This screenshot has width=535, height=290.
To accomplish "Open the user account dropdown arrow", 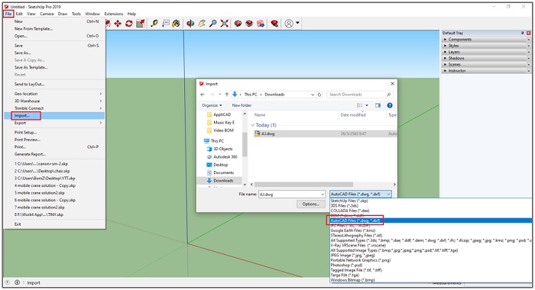I will [297, 23].
